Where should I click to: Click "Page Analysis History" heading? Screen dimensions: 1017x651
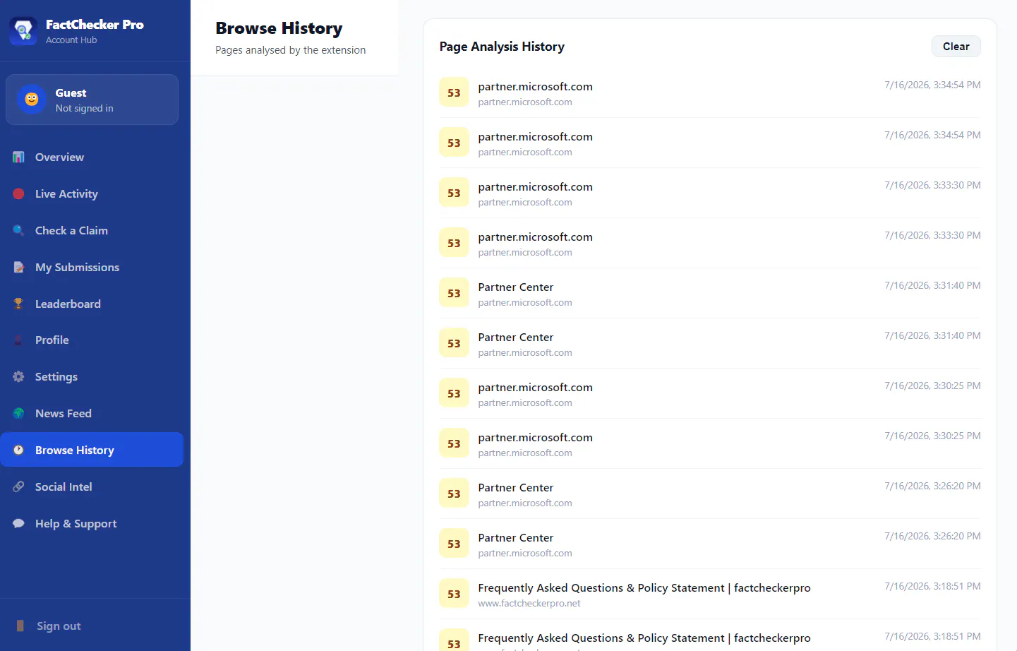click(x=502, y=47)
